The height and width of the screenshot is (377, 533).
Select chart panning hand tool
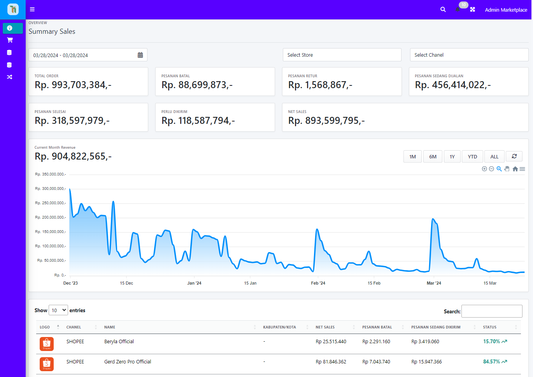coord(507,169)
